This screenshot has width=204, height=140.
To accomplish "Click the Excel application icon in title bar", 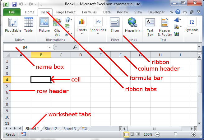I will (x=6, y=4).
